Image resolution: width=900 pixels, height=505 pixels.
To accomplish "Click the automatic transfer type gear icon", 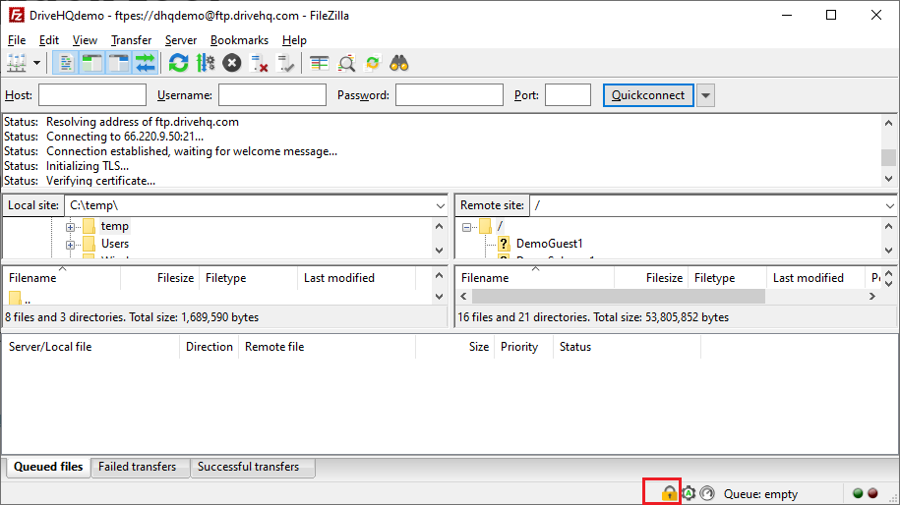I will [689, 493].
